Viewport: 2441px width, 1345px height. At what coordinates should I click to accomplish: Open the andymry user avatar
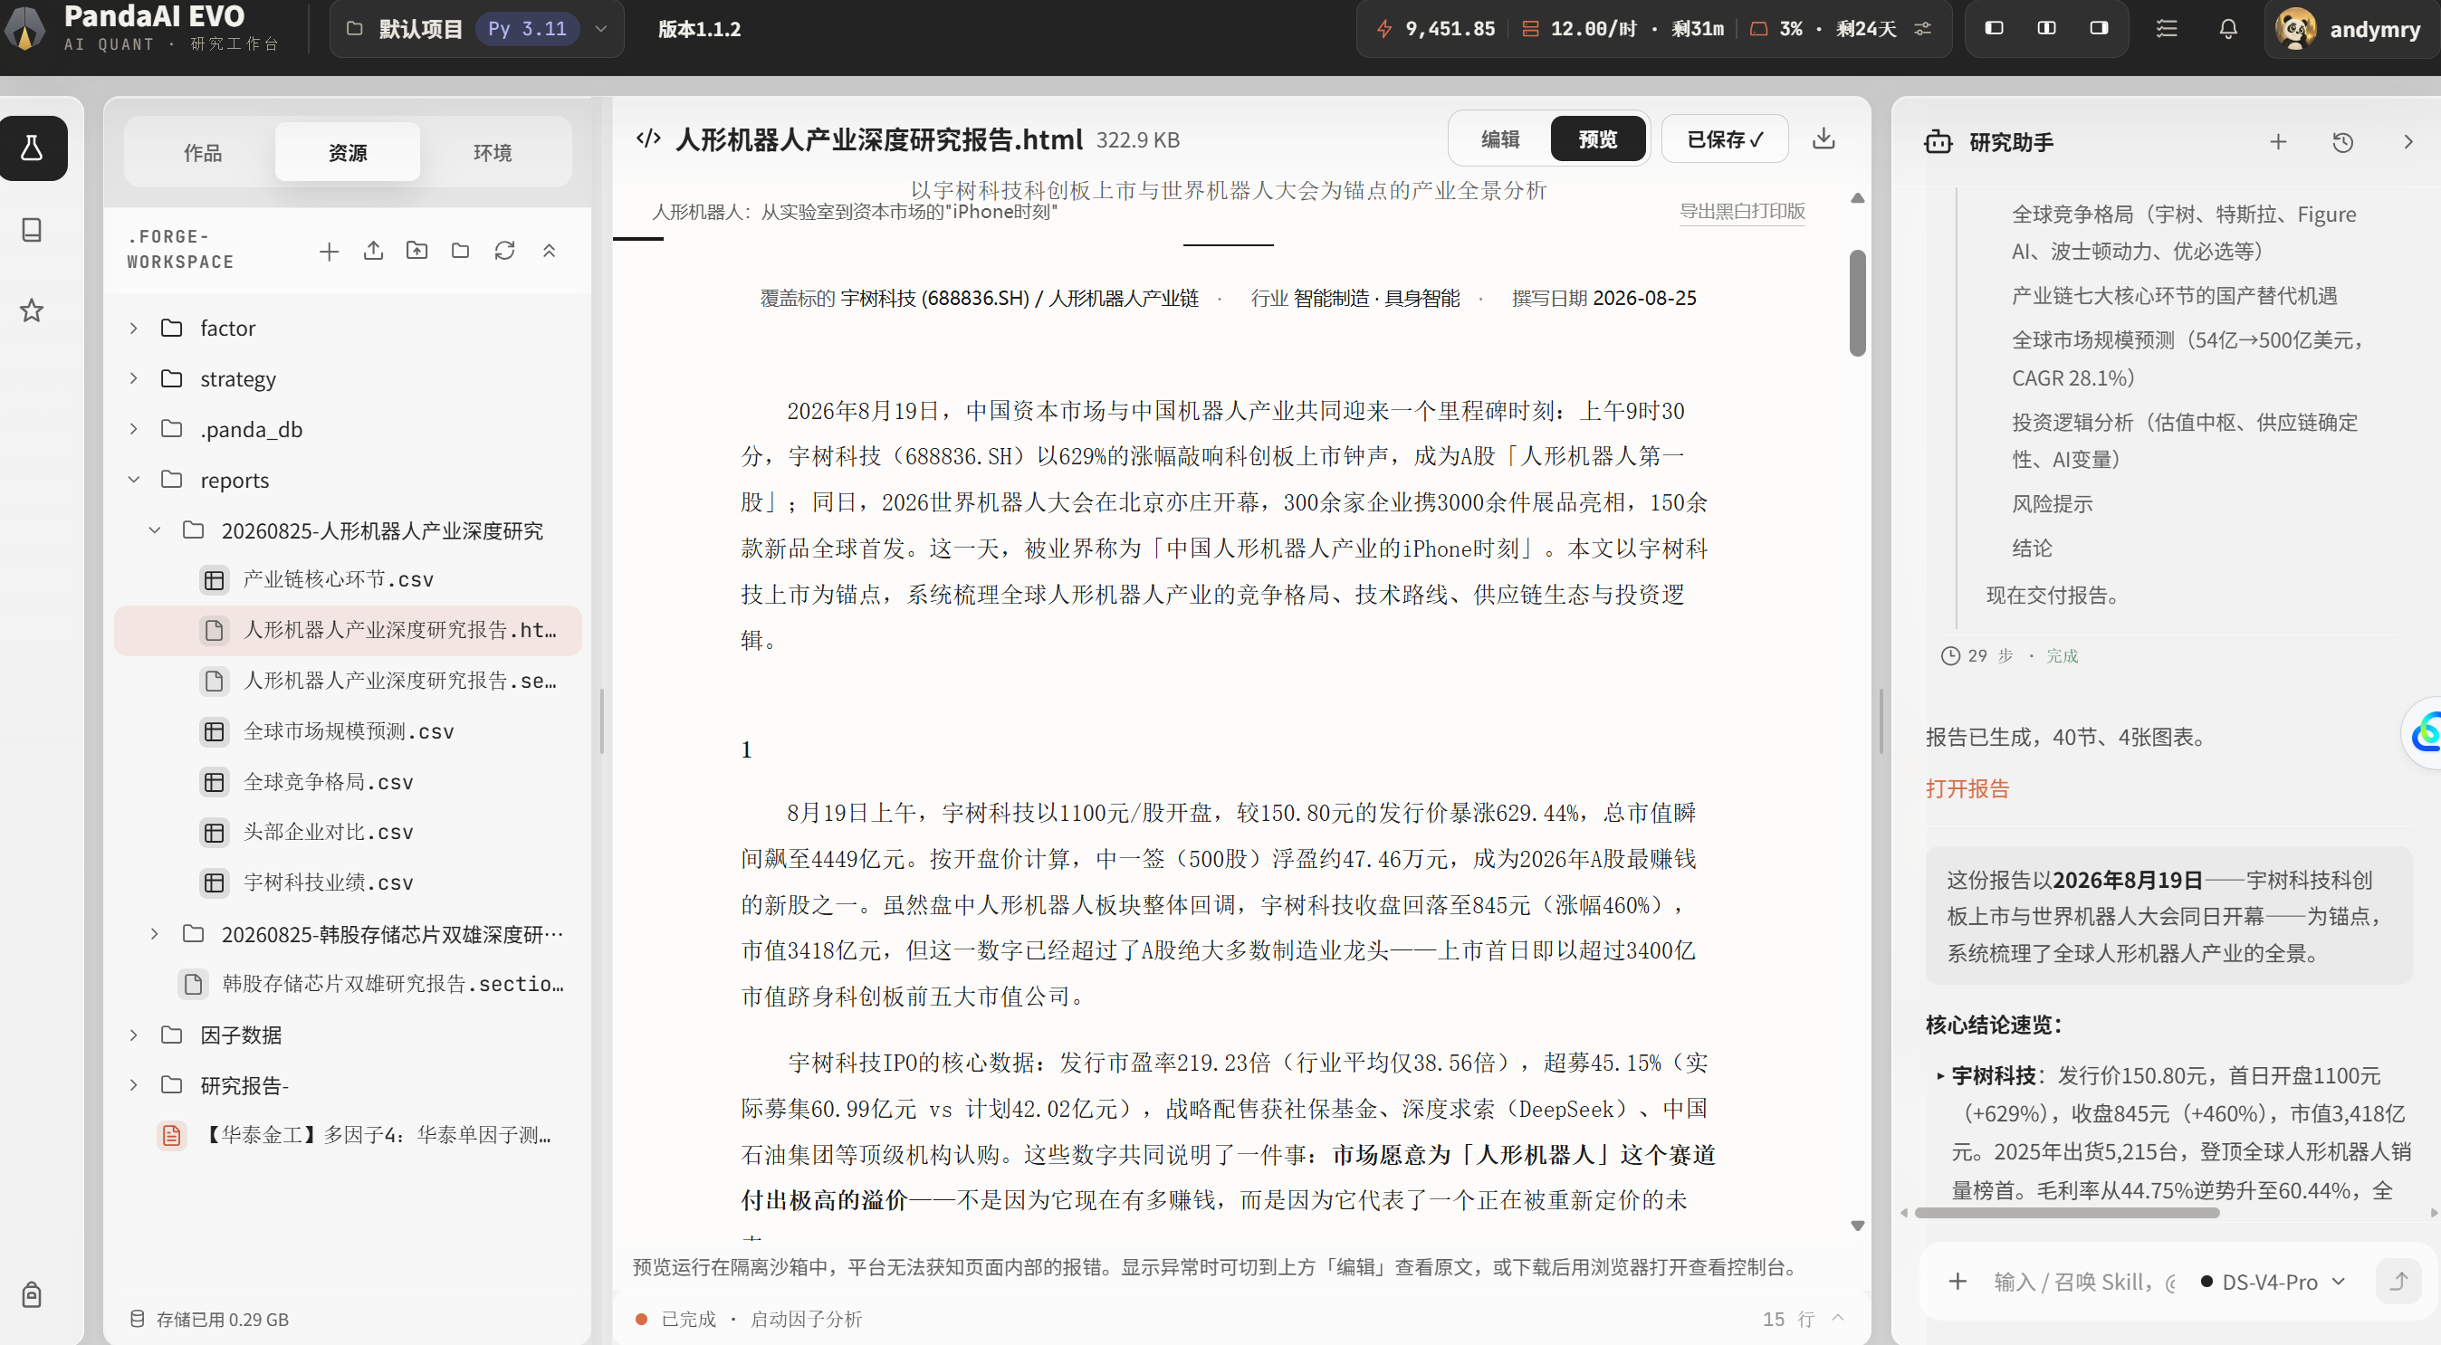(x=2295, y=28)
